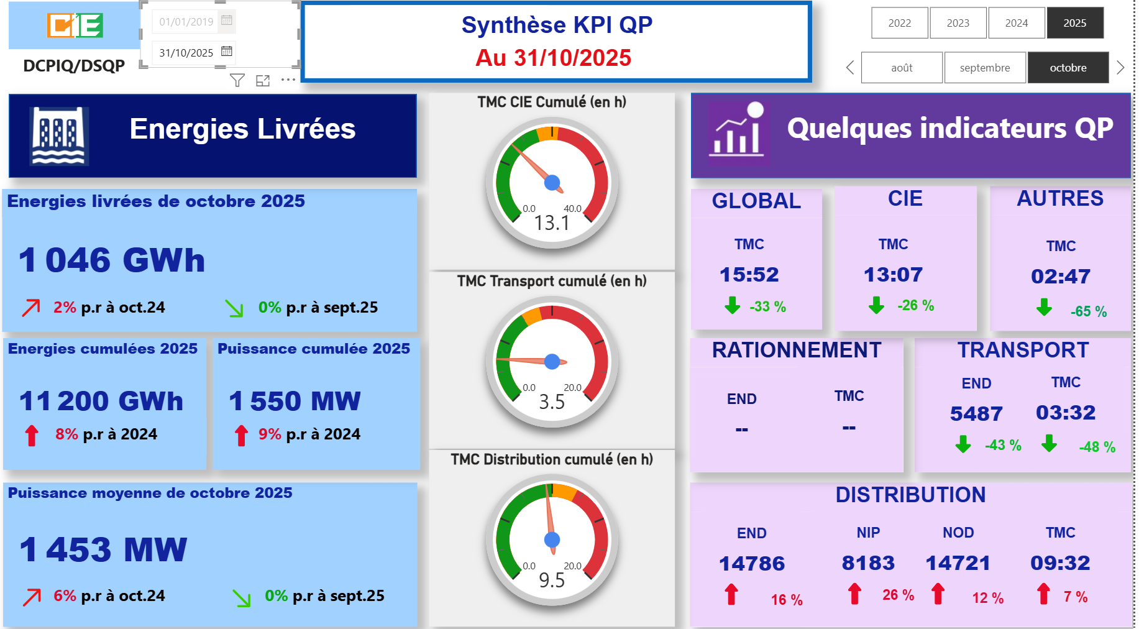Switch to the septembre tab

point(985,67)
